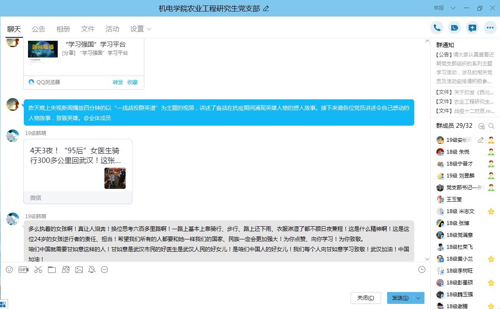500x309 pixels.
Task: Click the GIF recording icon
Action: [23, 270]
